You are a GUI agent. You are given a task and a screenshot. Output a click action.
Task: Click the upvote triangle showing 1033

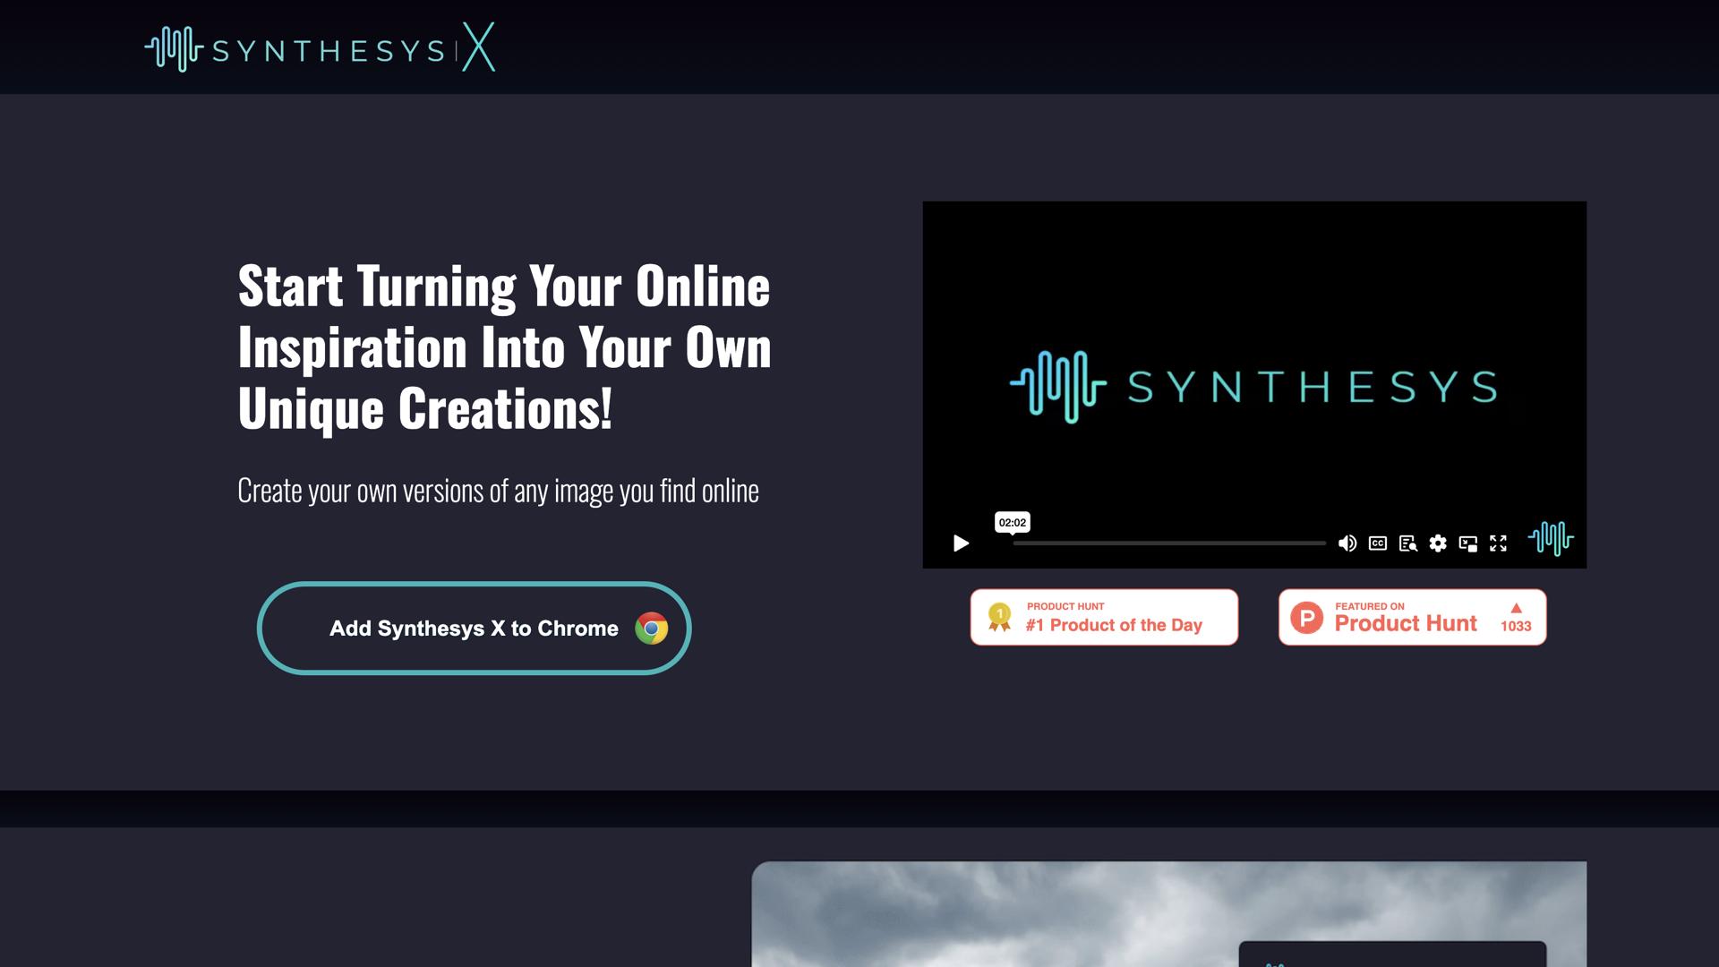pos(1517,614)
